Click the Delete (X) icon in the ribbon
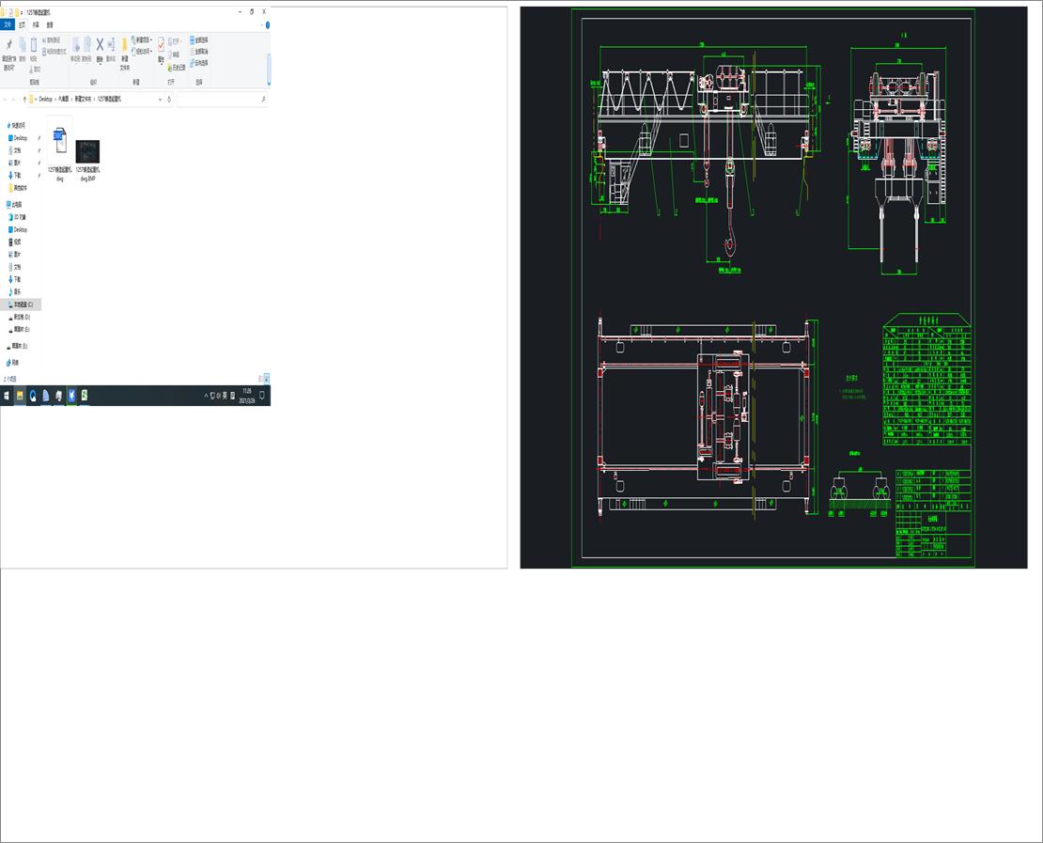1043x843 pixels. point(100,44)
